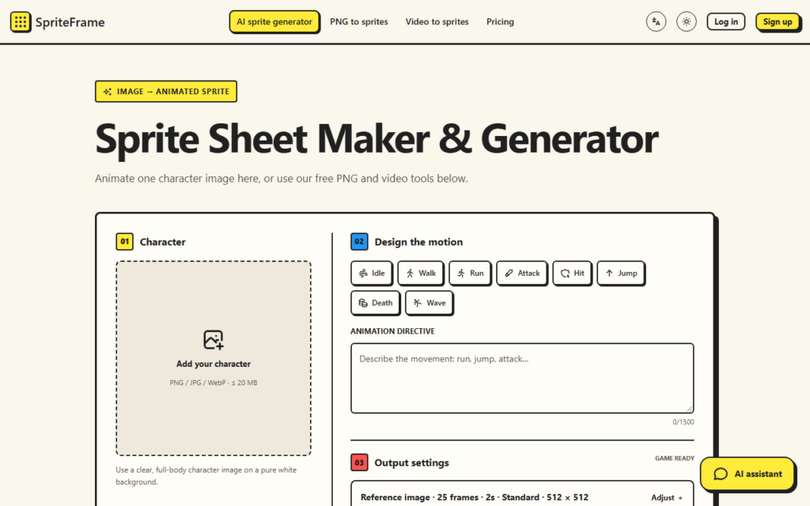This screenshot has width=810, height=506.
Task: Click the Log in button
Action: pyautogui.click(x=726, y=21)
